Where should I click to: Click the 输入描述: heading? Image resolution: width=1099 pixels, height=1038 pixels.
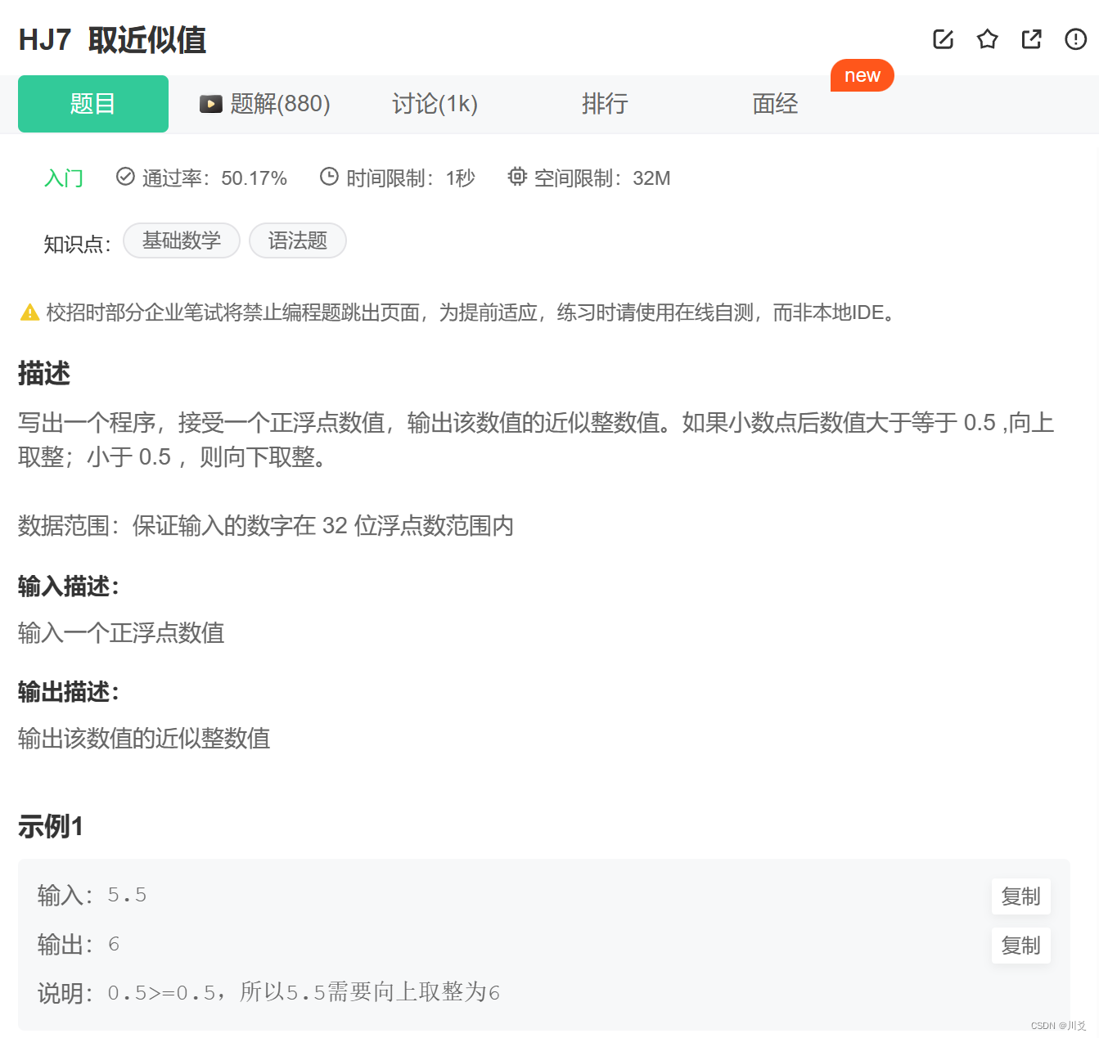coord(69,586)
